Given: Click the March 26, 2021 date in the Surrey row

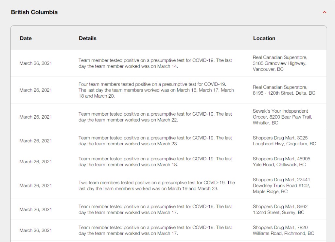Looking at the screenshot, I should tap(36, 210).
